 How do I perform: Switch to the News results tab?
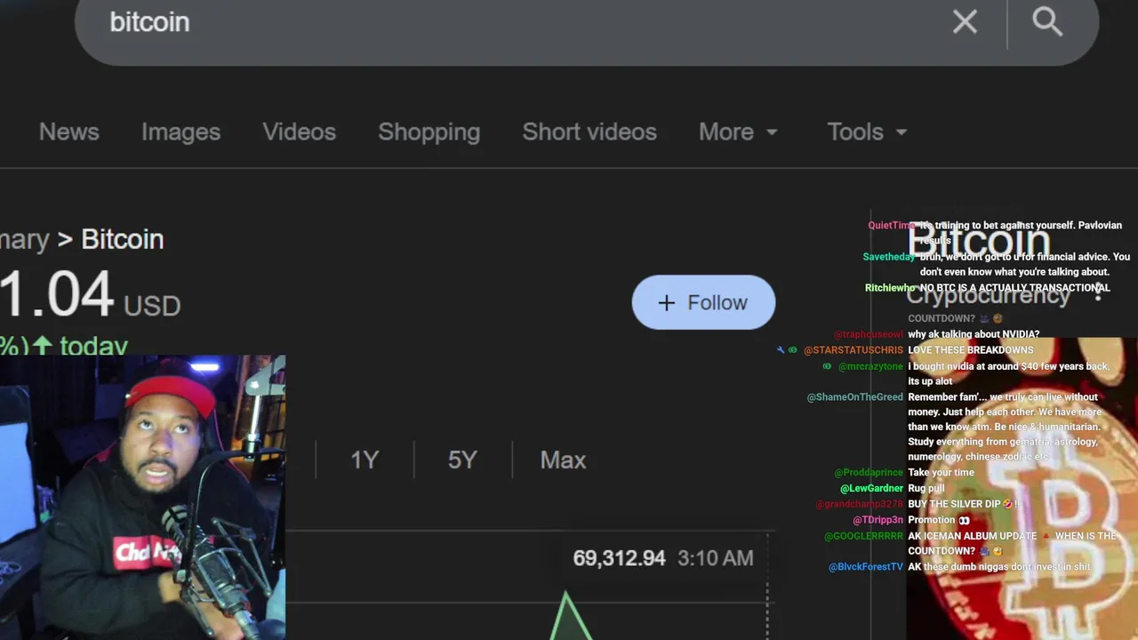point(68,132)
